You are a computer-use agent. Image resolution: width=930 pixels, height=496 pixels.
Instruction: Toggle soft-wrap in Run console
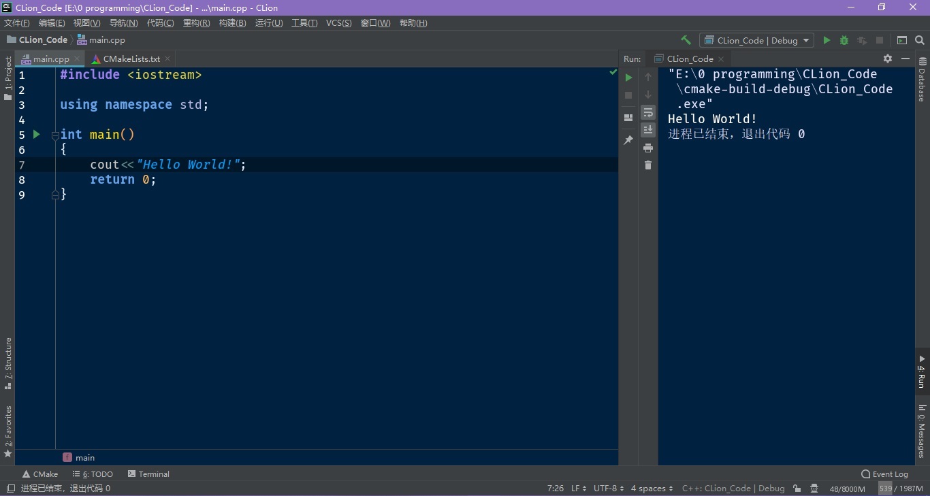click(x=648, y=113)
